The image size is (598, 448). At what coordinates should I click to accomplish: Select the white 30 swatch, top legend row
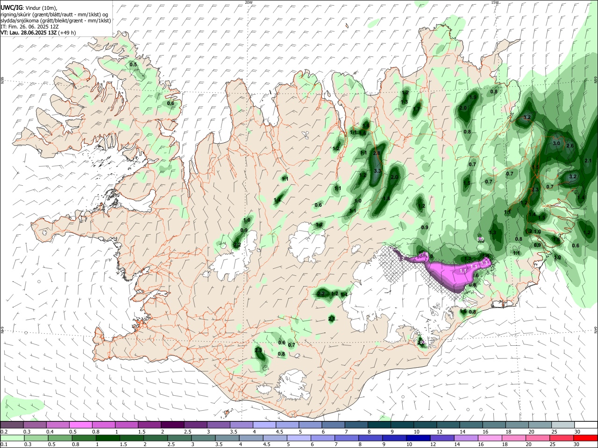coord(586,425)
